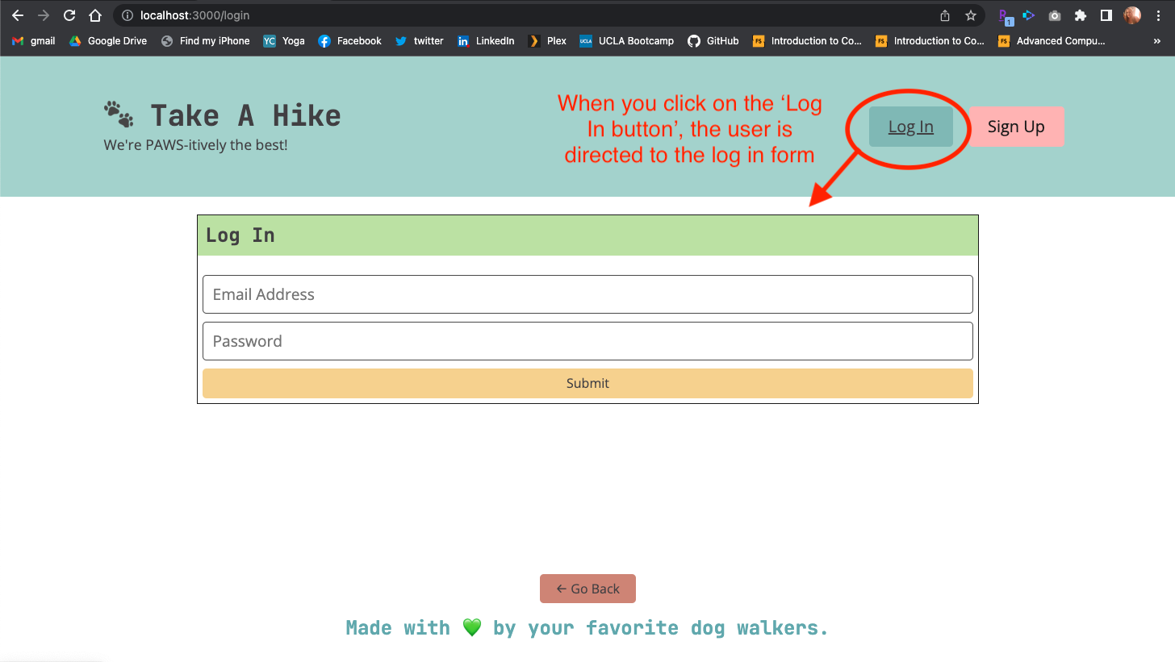Click the purple extension icon with badge

click(1005, 16)
